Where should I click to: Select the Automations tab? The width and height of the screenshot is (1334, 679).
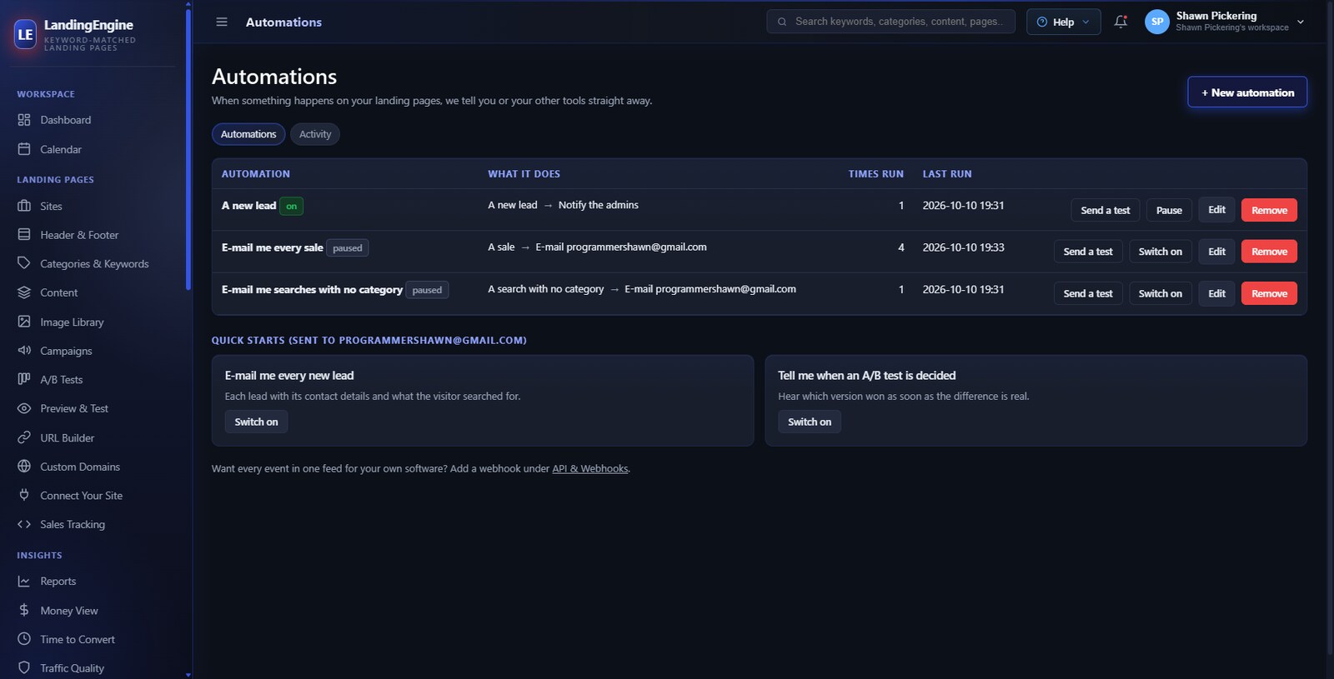248,134
